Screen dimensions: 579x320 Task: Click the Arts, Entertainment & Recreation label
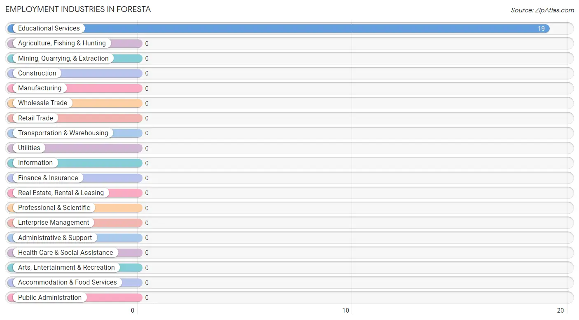tap(66, 268)
